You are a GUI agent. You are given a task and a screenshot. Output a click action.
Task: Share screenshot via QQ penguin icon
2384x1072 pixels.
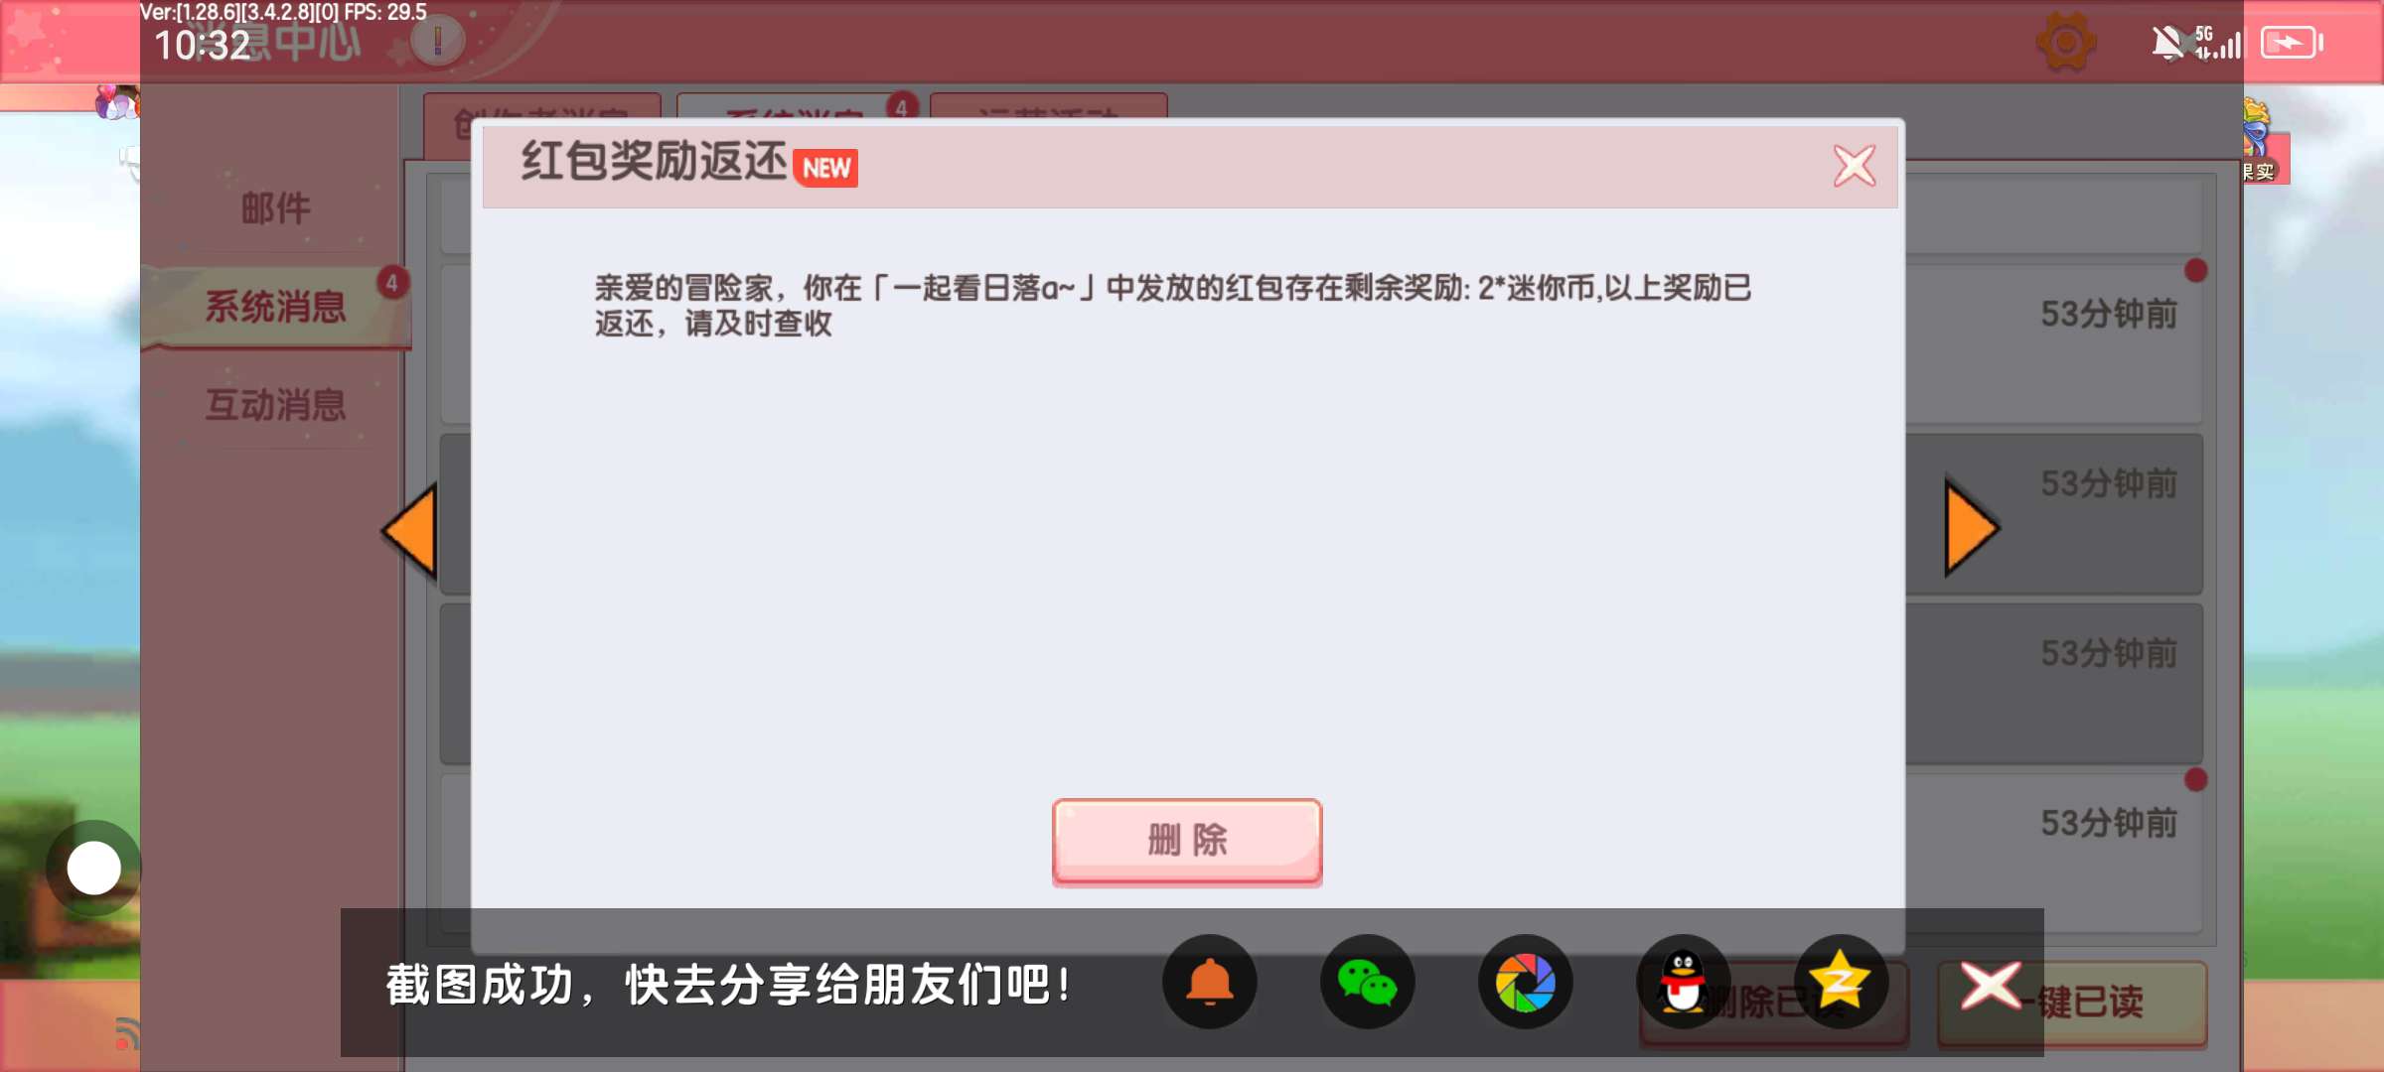[x=1683, y=983]
